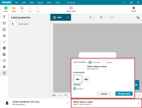142x108 pixels.
Task: Open an existing label file
Action: (14, 9)
